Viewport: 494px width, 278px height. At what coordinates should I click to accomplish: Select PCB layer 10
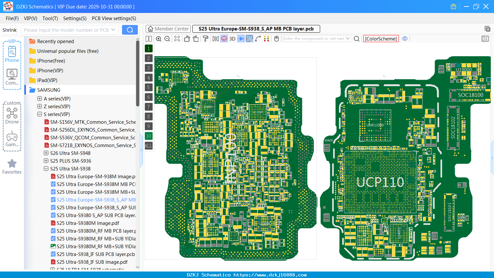click(x=149, y=136)
